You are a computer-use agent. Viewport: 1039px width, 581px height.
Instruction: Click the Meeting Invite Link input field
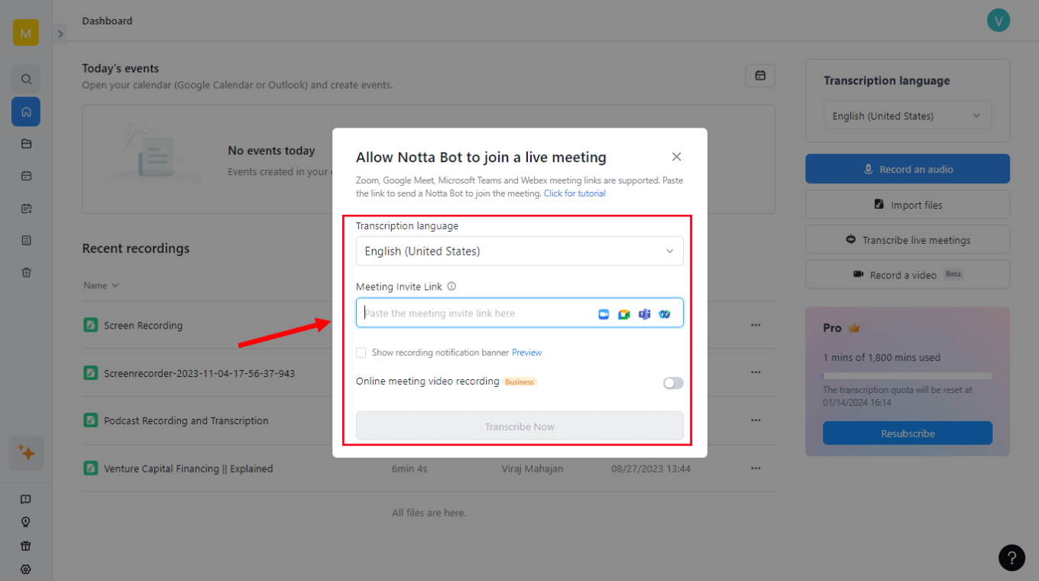tap(519, 313)
